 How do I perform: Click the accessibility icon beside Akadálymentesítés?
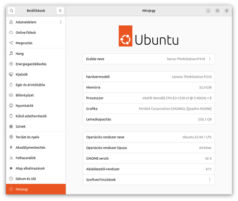[11, 147]
